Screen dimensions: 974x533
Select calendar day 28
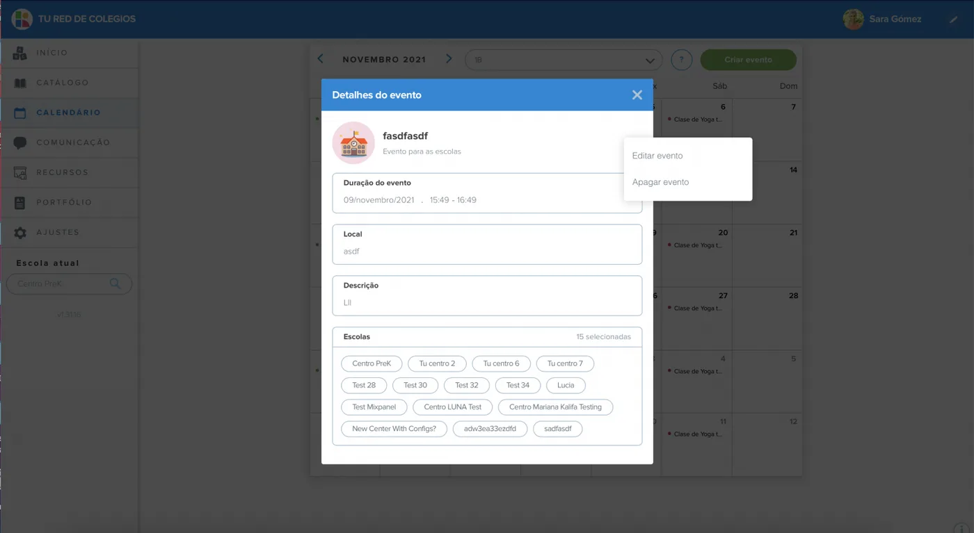767,319
